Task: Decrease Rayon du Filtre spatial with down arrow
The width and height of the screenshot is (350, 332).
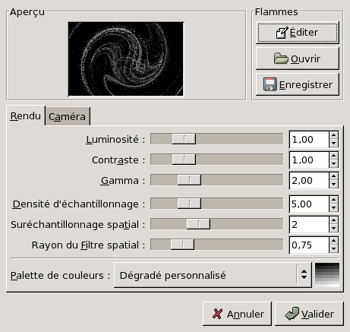Action: tap(333, 249)
